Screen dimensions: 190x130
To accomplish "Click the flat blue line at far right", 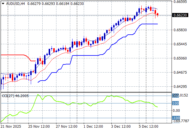I will coord(150,24).
